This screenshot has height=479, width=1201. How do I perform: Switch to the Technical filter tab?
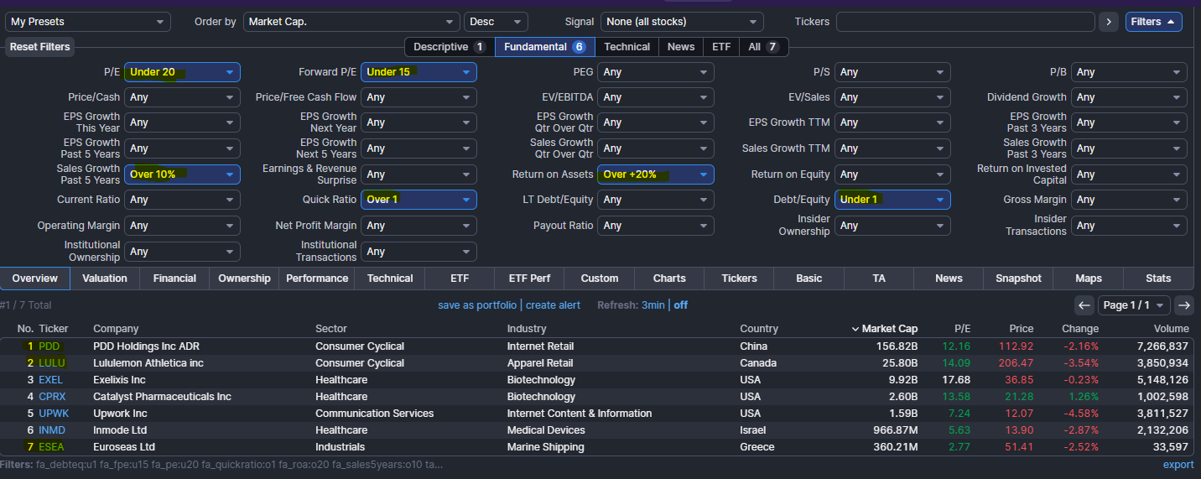click(x=626, y=47)
